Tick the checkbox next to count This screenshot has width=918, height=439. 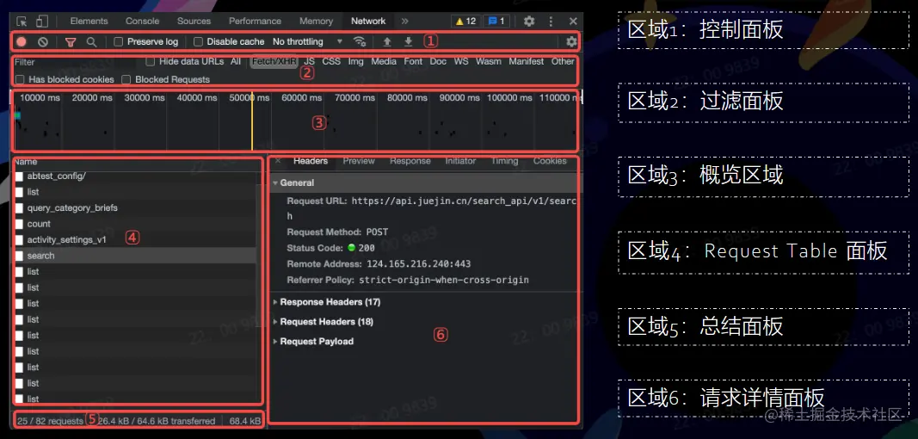[19, 224]
